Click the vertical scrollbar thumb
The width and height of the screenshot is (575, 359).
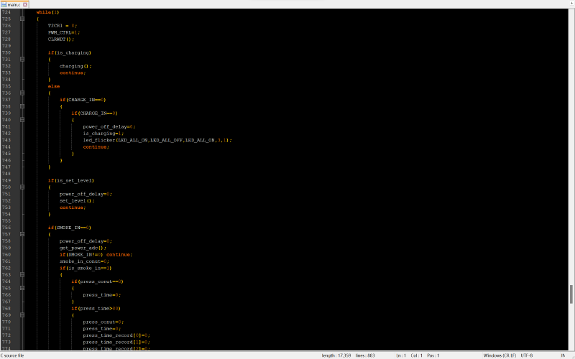pos(571,294)
